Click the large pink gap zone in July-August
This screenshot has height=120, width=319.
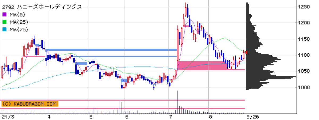[202, 66]
